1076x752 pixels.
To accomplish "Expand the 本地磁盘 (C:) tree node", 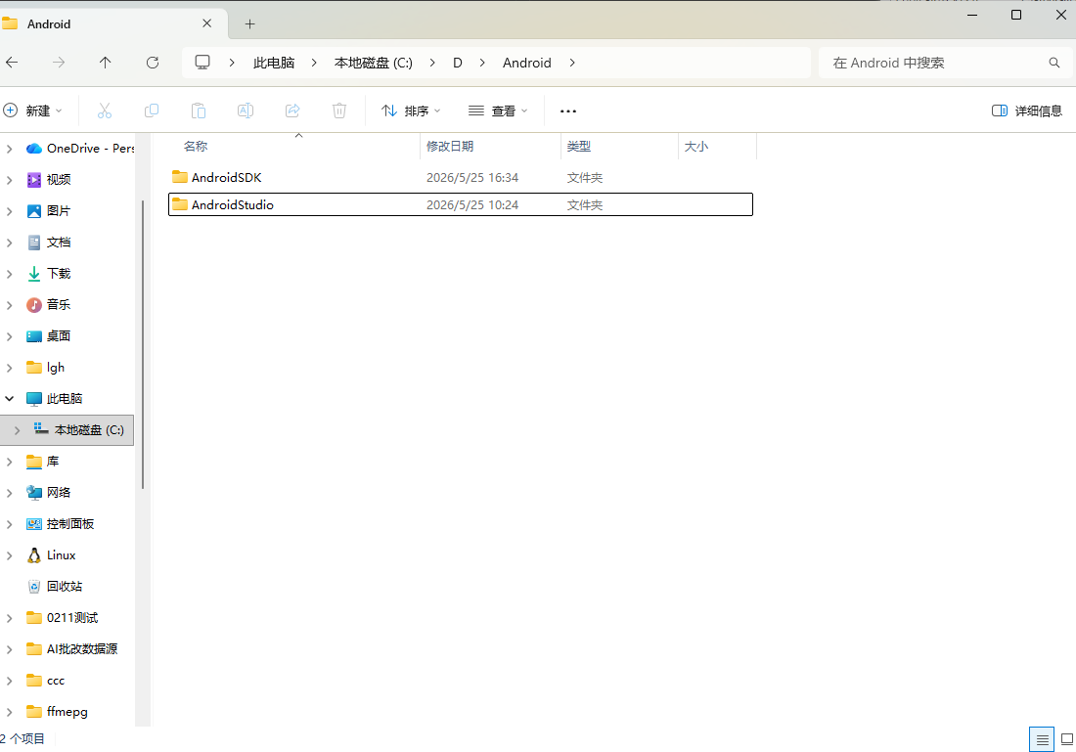I will pyautogui.click(x=18, y=430).
